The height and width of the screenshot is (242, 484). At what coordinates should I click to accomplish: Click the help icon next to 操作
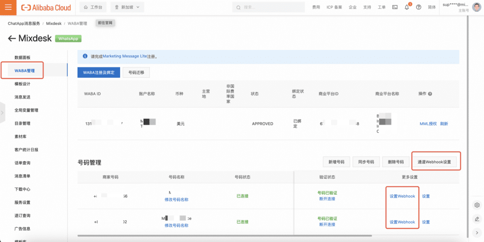point(430,94)
